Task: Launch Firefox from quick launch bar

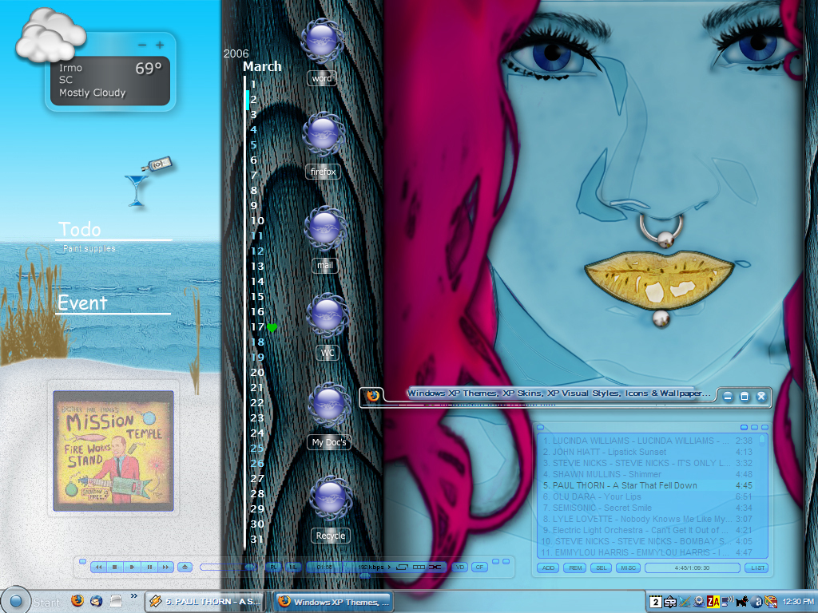Action: (x=77, y=600)
